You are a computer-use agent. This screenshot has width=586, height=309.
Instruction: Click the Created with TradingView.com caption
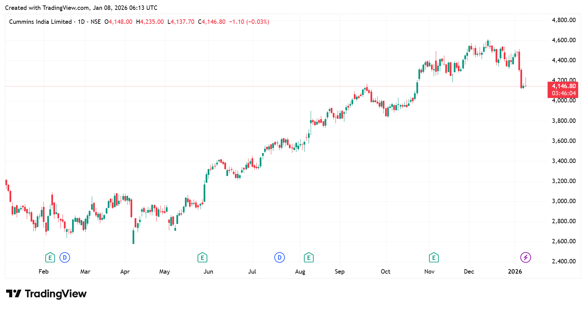(81, 8)
